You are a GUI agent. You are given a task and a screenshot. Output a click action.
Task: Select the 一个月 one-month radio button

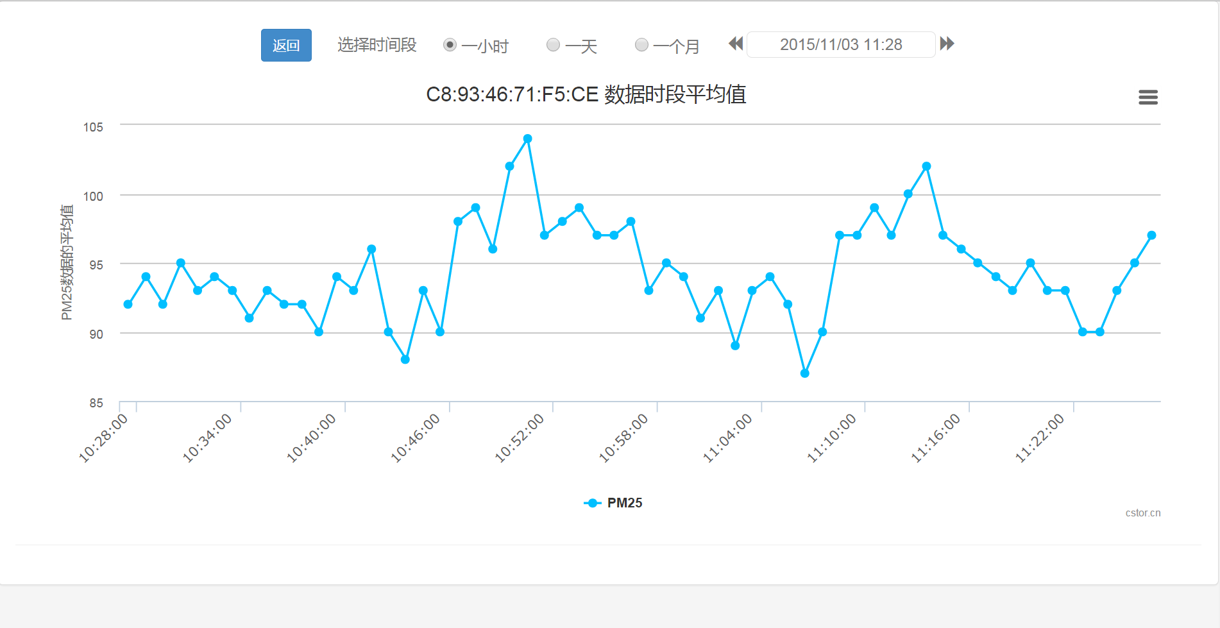pyautogui.click(x=641, y=45)
